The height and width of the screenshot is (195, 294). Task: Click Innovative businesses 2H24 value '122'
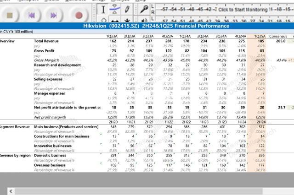pyautogui.click(x=261, y=146)
